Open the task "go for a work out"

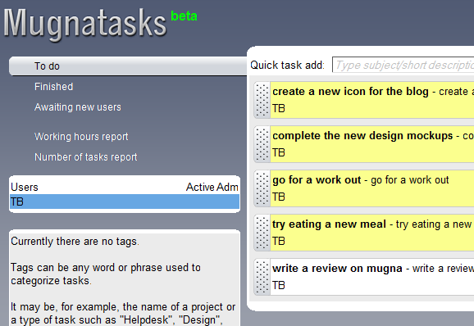pos(317,180)
